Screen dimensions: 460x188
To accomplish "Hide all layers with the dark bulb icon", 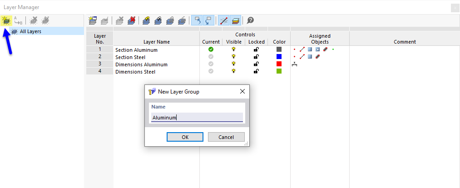I will [158, 20].
